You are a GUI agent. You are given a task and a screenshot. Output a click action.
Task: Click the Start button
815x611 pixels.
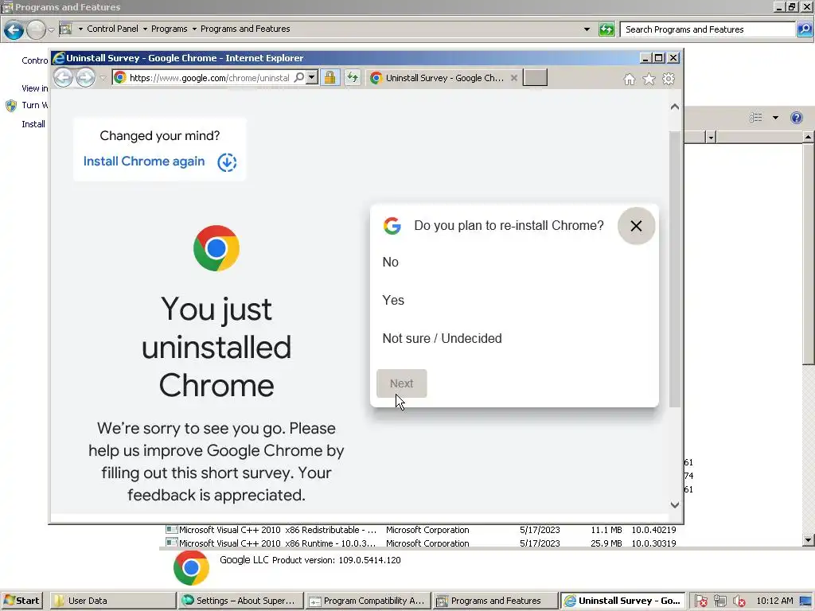coord(21,601)
